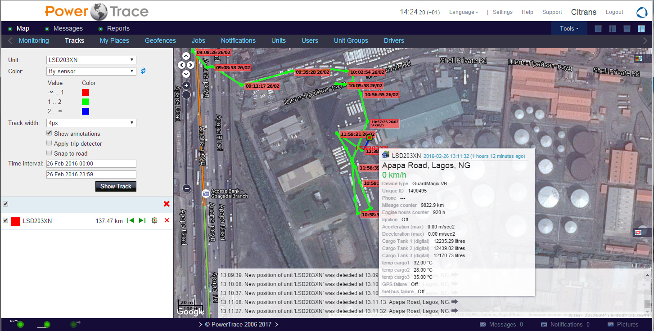Jump to the track's last point
Image resolution: width=654 pixels, height=331 pixels.
[x=142, y=220]
